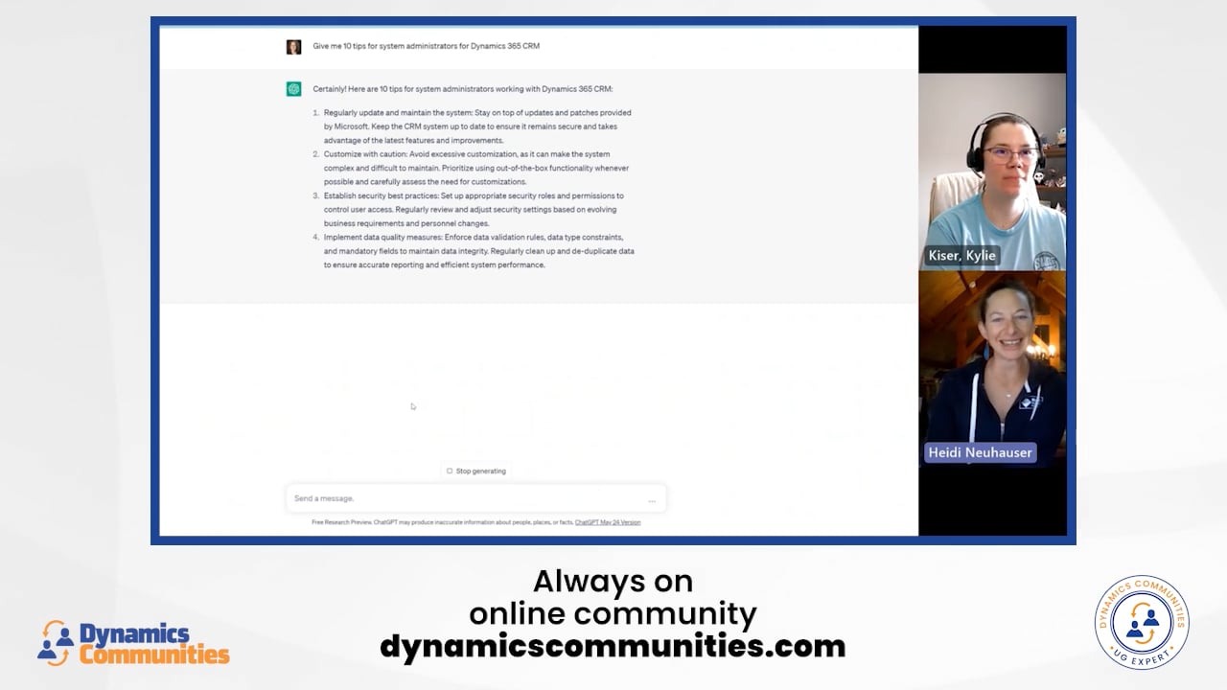Click the ChatGPT assistant avatar icon
Image resolution: width=1227 pixels, height=690 pixels.
tap(293, 87)
